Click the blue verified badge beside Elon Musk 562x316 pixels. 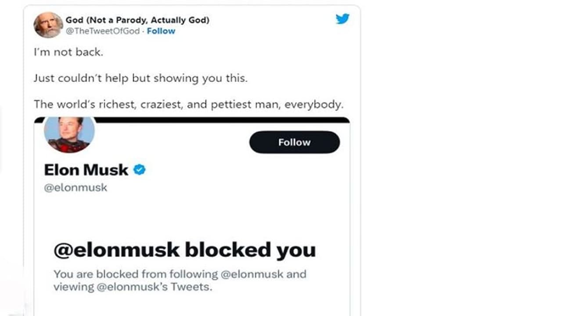click(140, 169)
